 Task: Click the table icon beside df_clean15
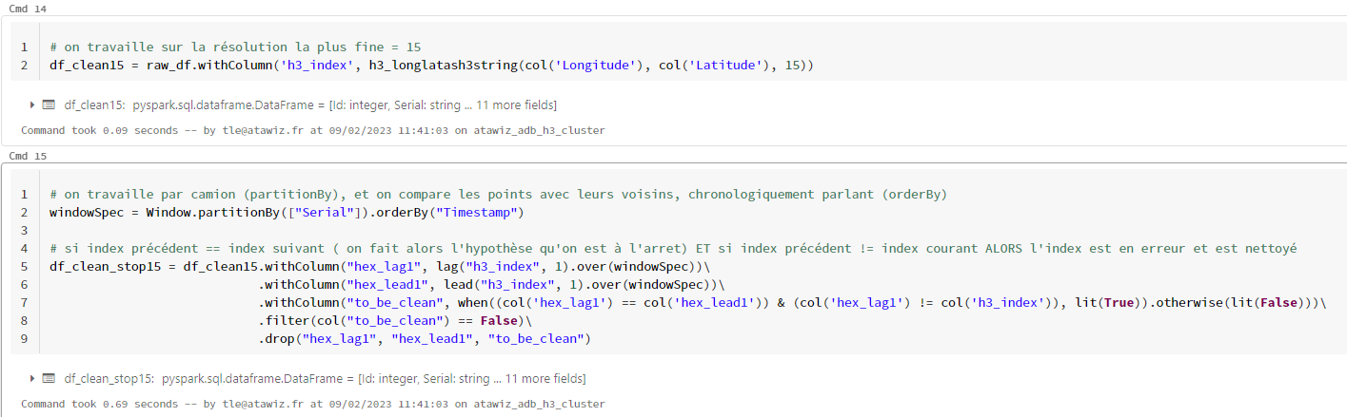[x=49, y=104]
